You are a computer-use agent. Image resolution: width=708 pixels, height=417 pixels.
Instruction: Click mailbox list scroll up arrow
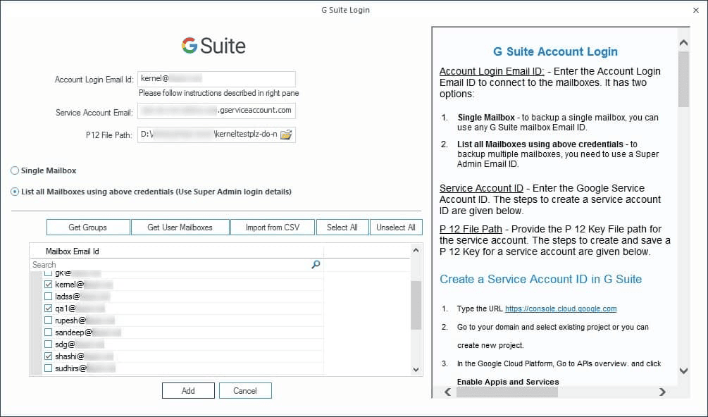tap(416, 251)
